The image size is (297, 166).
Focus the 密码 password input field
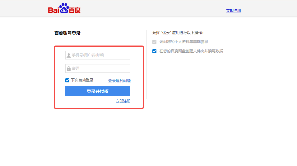[100, 68]
